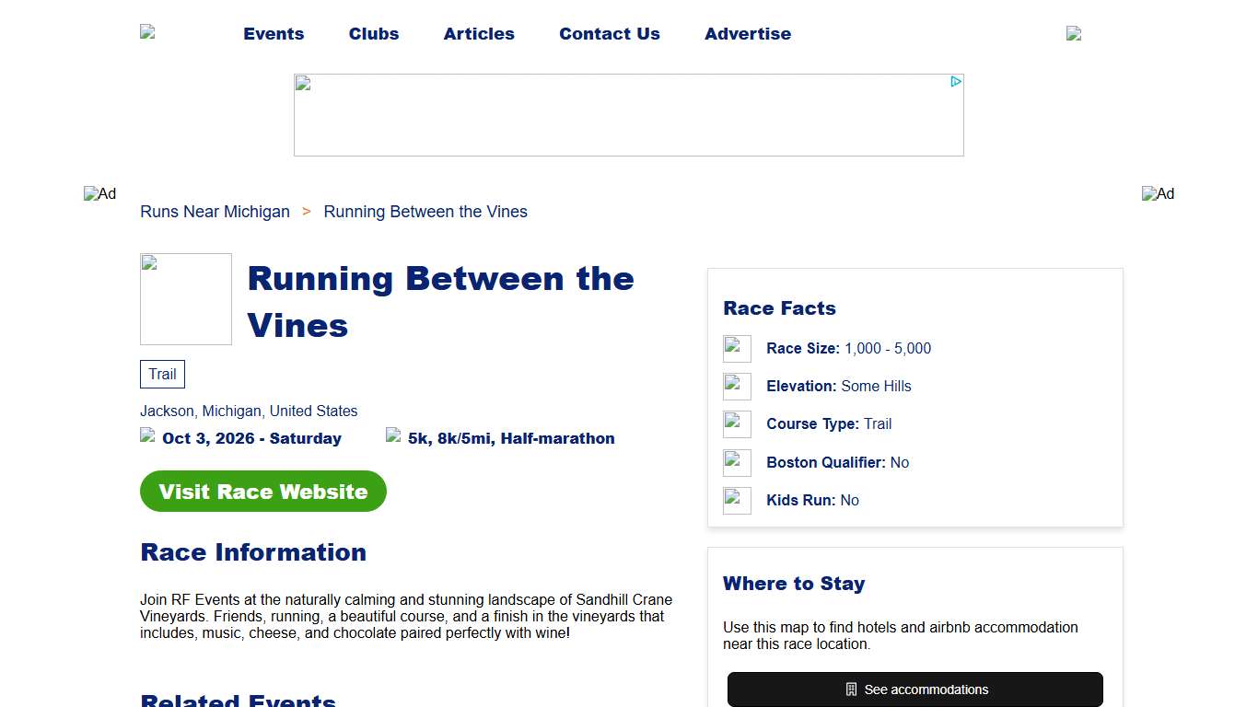Open the Advertise page
The image size is (1258, 707).
748,34
